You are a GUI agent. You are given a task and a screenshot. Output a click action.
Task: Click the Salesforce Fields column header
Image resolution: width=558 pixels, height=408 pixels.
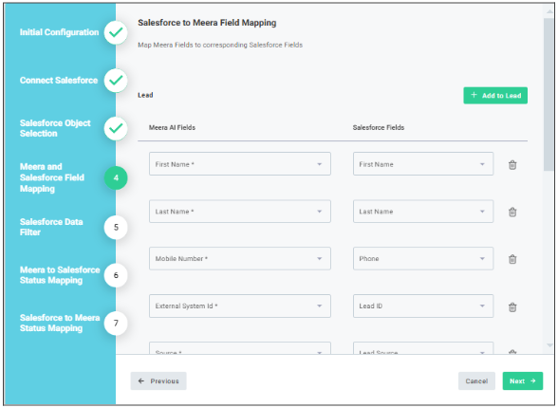tap(379, 127)
